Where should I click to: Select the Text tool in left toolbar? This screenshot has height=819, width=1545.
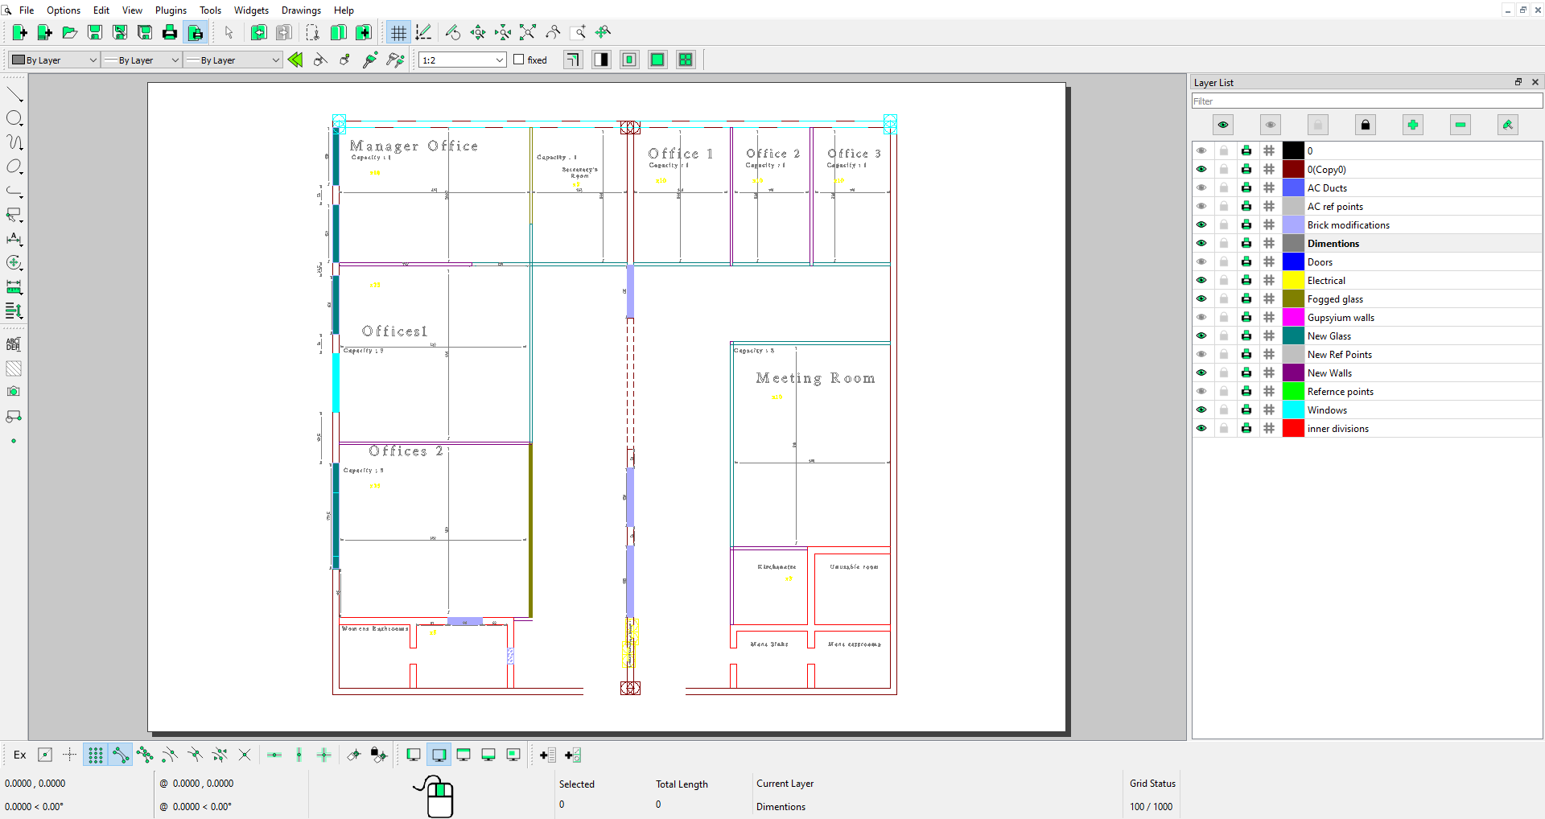coord(14,344)
